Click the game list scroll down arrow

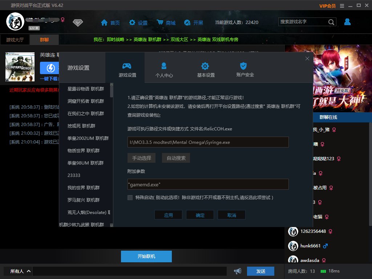click(112, 225)
